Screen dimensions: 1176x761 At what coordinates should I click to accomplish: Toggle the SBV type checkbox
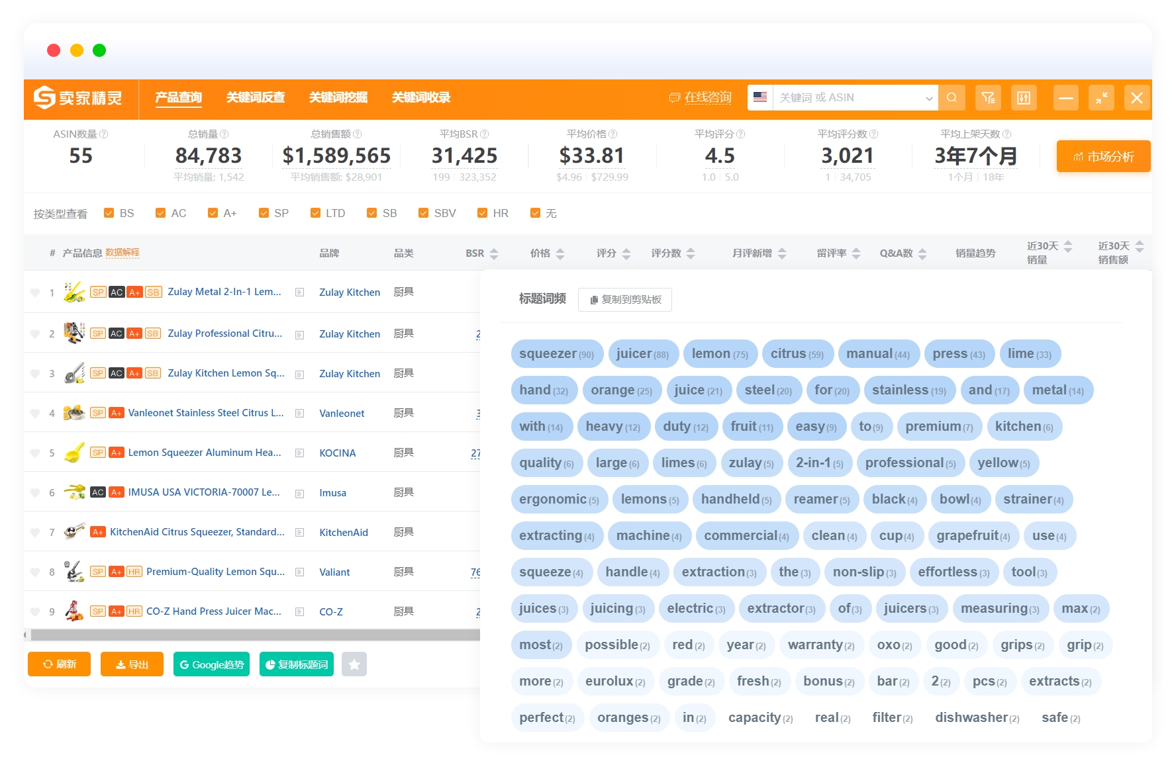click(423, 213)
